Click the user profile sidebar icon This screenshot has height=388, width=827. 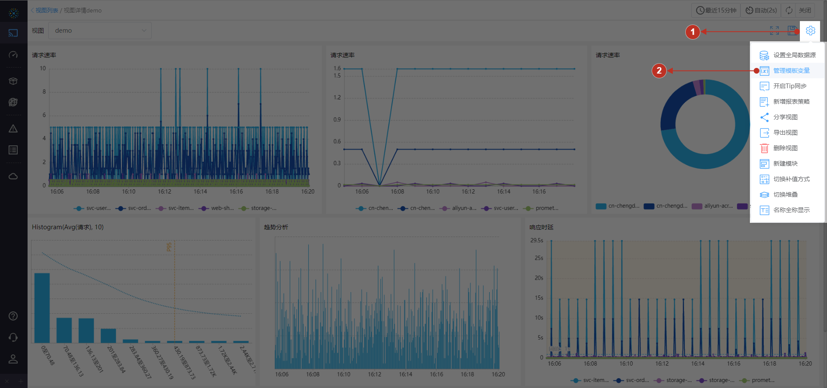(13, 359)
